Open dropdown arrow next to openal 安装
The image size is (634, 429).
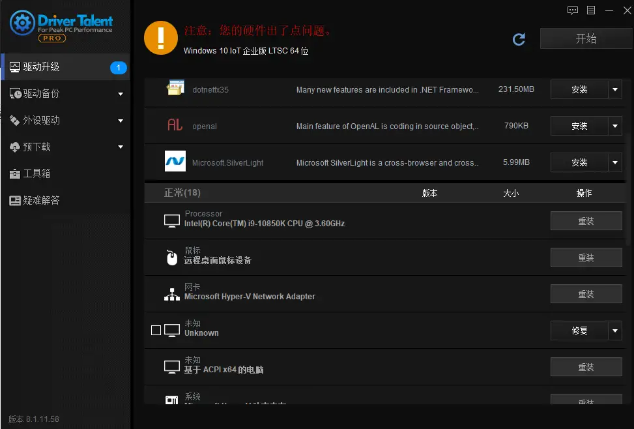tap(615, 126)
